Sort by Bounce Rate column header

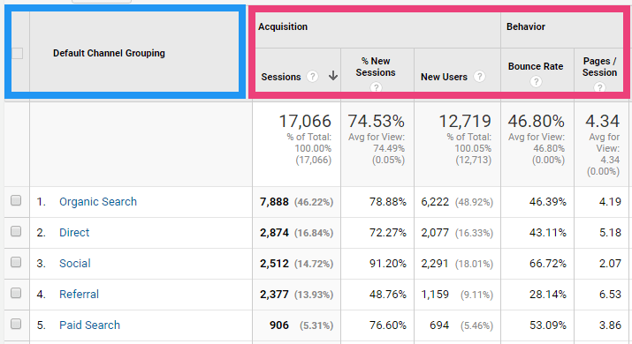tap(536, 66)
